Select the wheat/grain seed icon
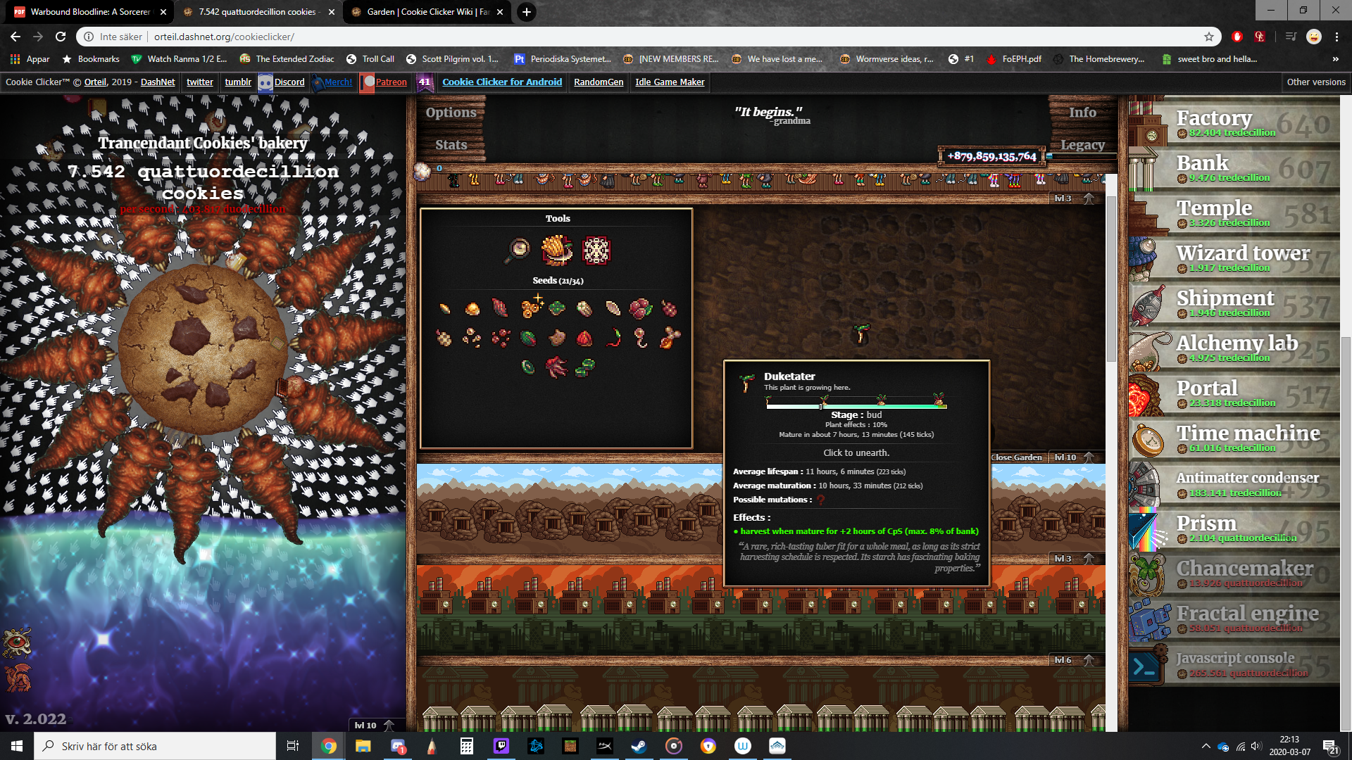 click(444, 308)
